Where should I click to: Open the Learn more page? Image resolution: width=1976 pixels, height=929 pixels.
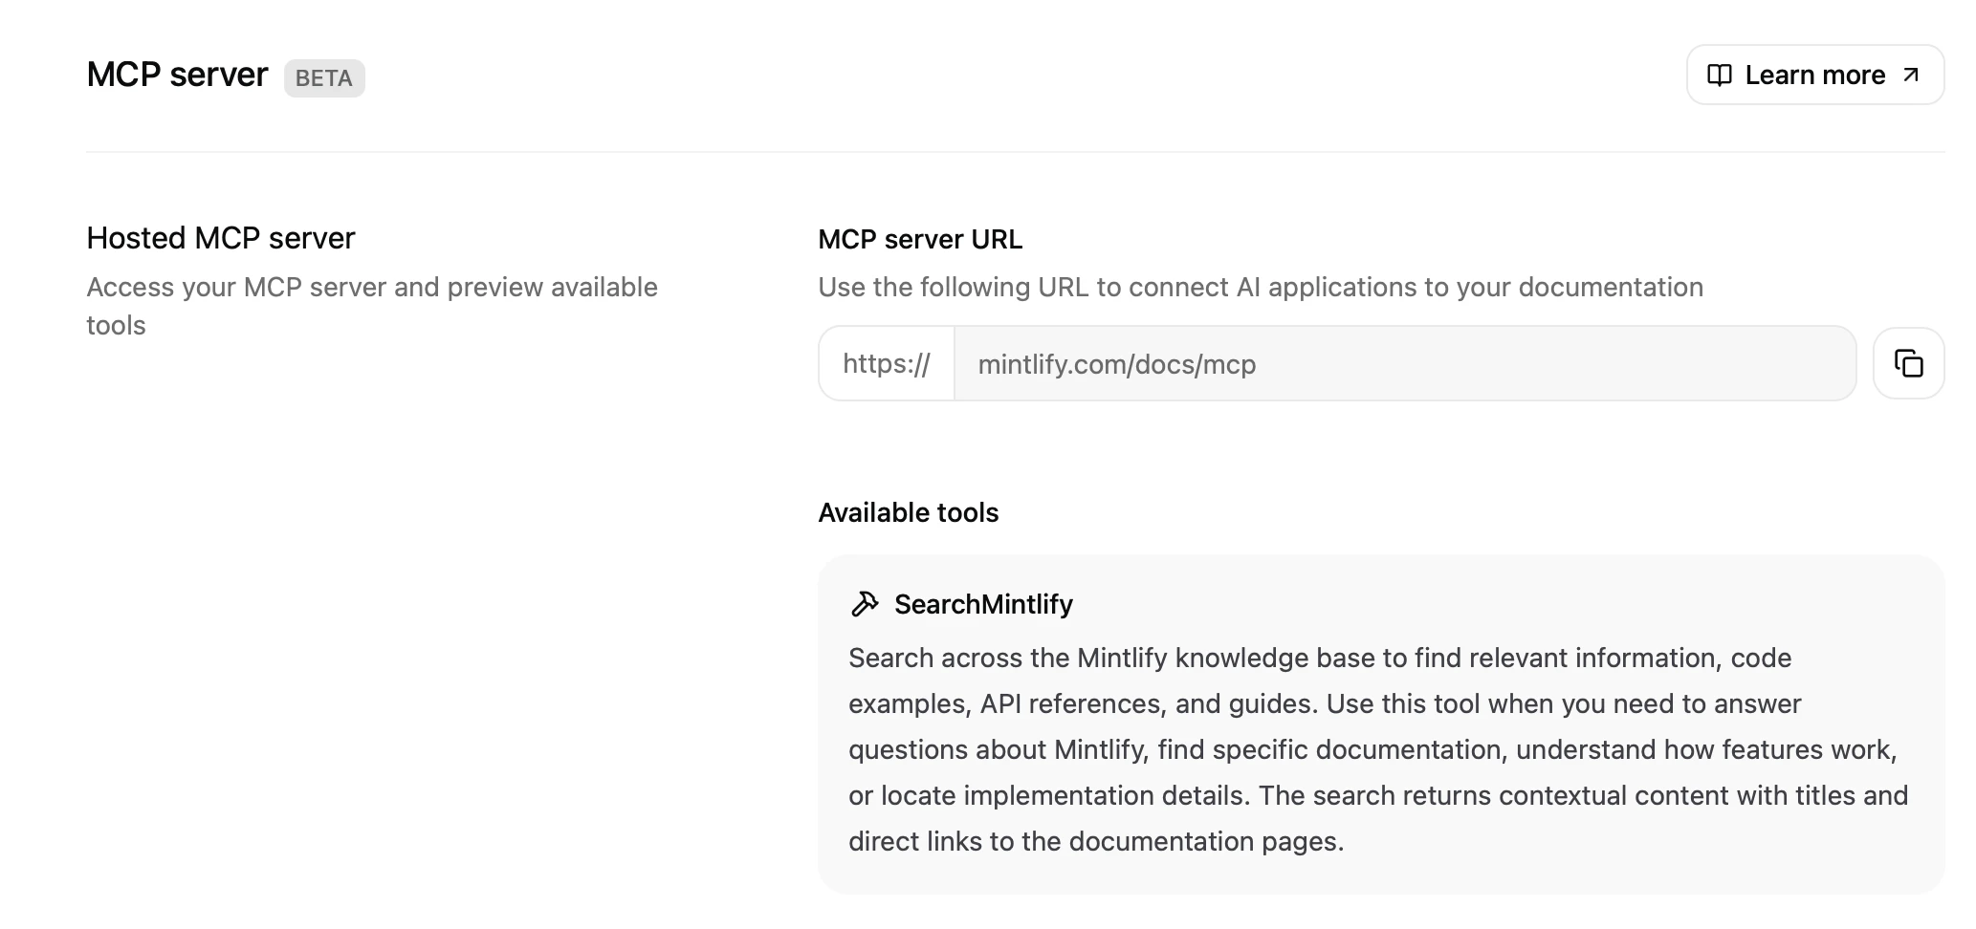point(1815,75)
